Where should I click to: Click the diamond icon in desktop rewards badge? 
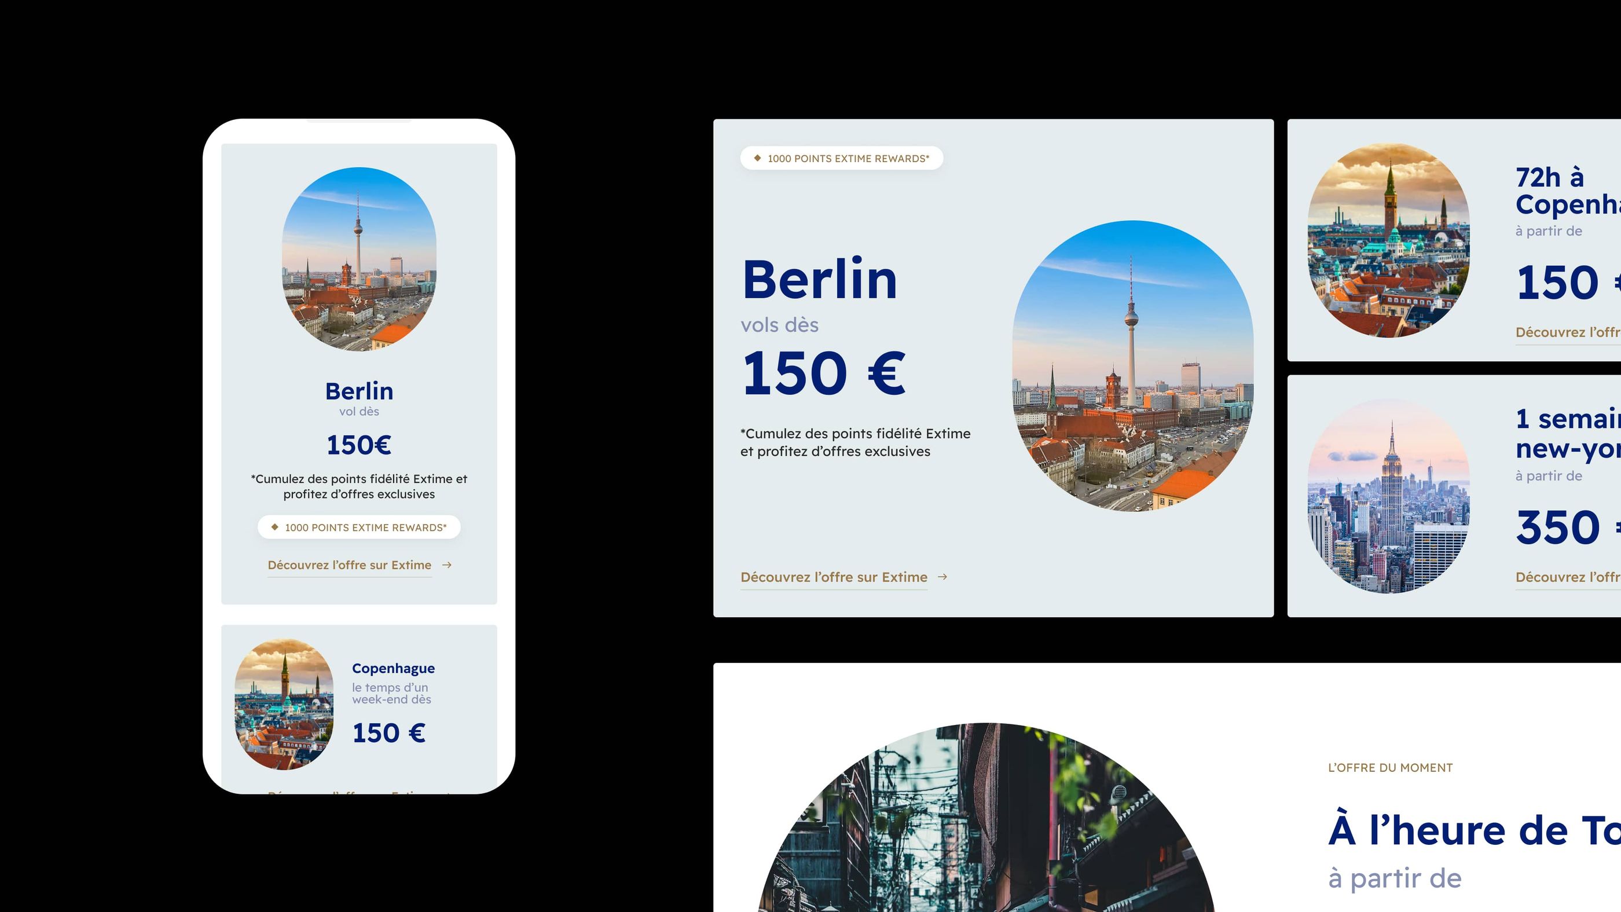pos(758,159)
